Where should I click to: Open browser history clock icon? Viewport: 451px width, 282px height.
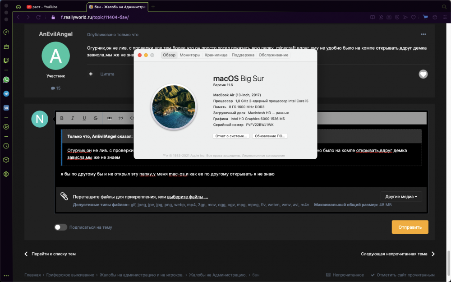[6, 146]
